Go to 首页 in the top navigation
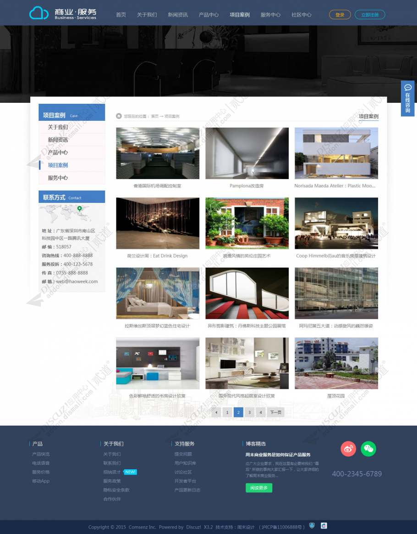Image resolution: width=417 pixels, height=534 pixels. click(x=121, y=15)
